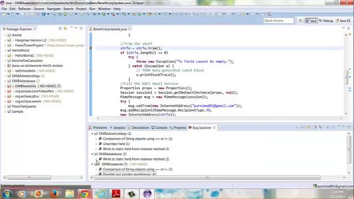The height and width of the screenshot is (199, 354).
Task: Switch to the Debug perspective
Action: [326, 21]
